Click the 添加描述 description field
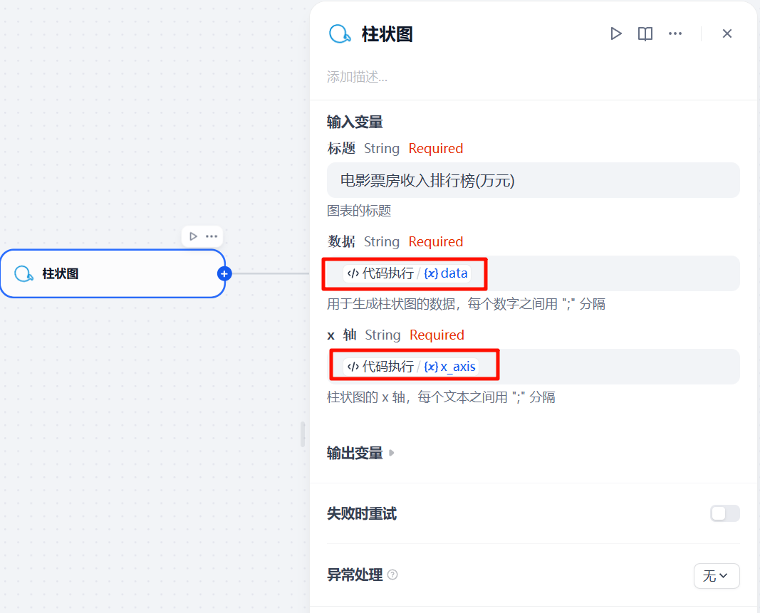760x613 pixels. (x=358, y=77)
